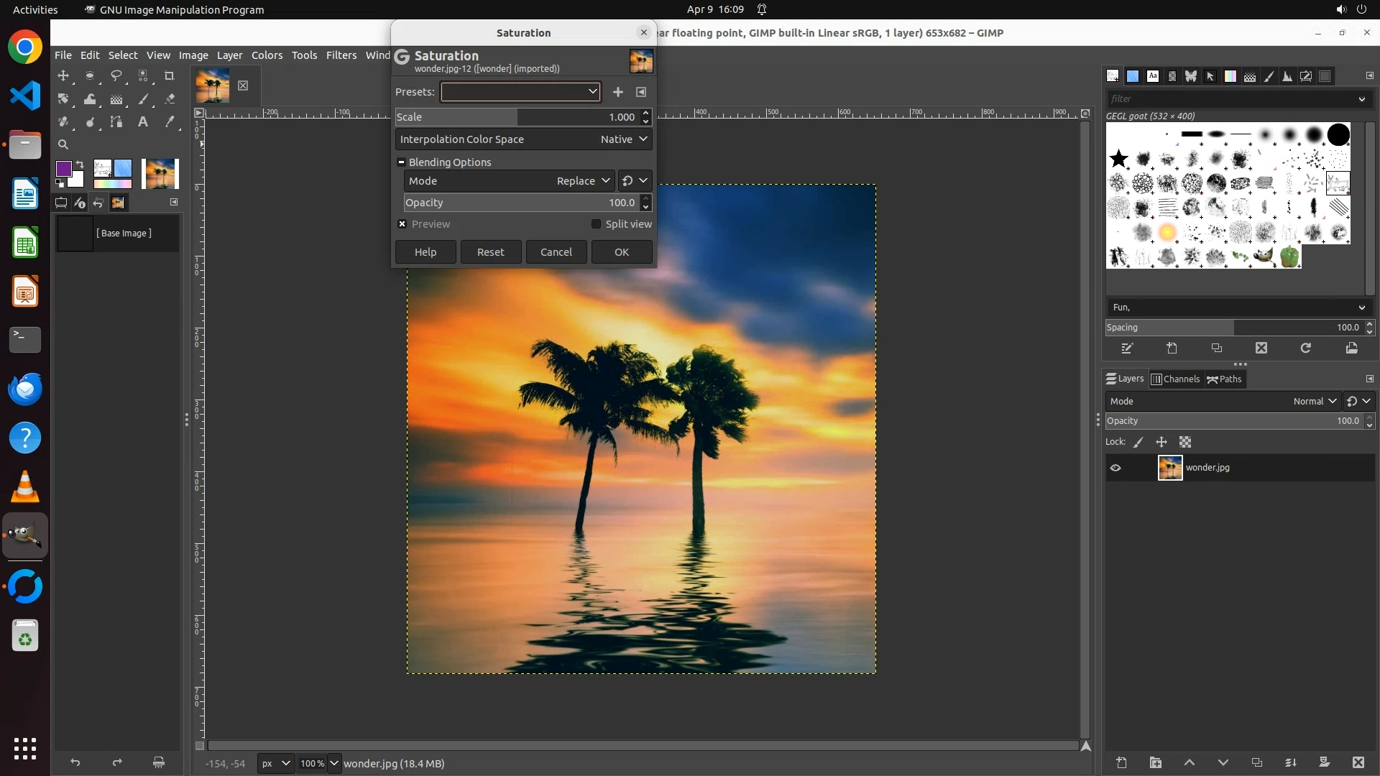Select the Move tool

[63, 76]
